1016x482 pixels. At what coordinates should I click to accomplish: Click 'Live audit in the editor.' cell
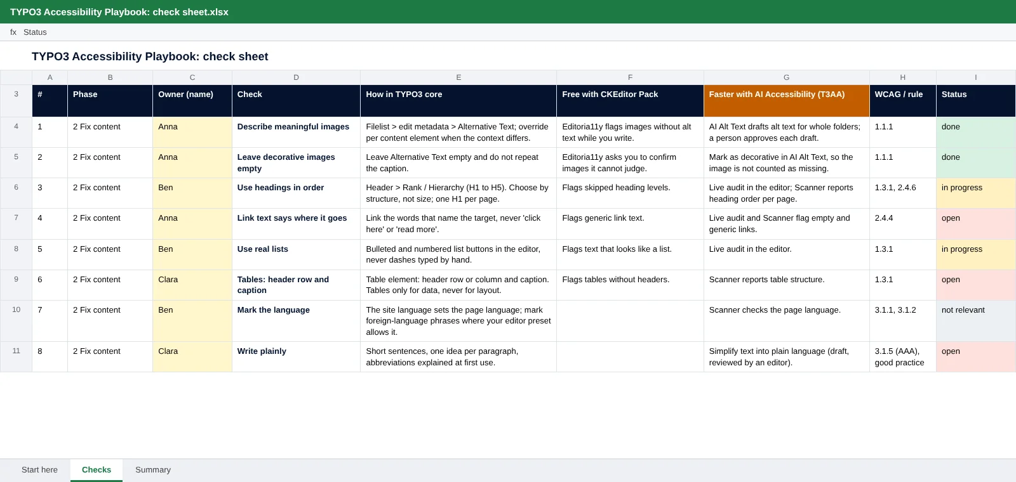click(786, 255)
